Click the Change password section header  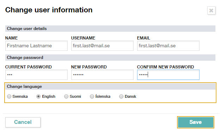(110, 58)
